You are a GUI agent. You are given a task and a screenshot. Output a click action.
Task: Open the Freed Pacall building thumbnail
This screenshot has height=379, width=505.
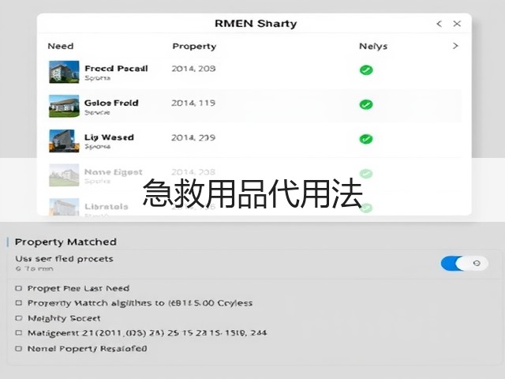click(64, 72)
